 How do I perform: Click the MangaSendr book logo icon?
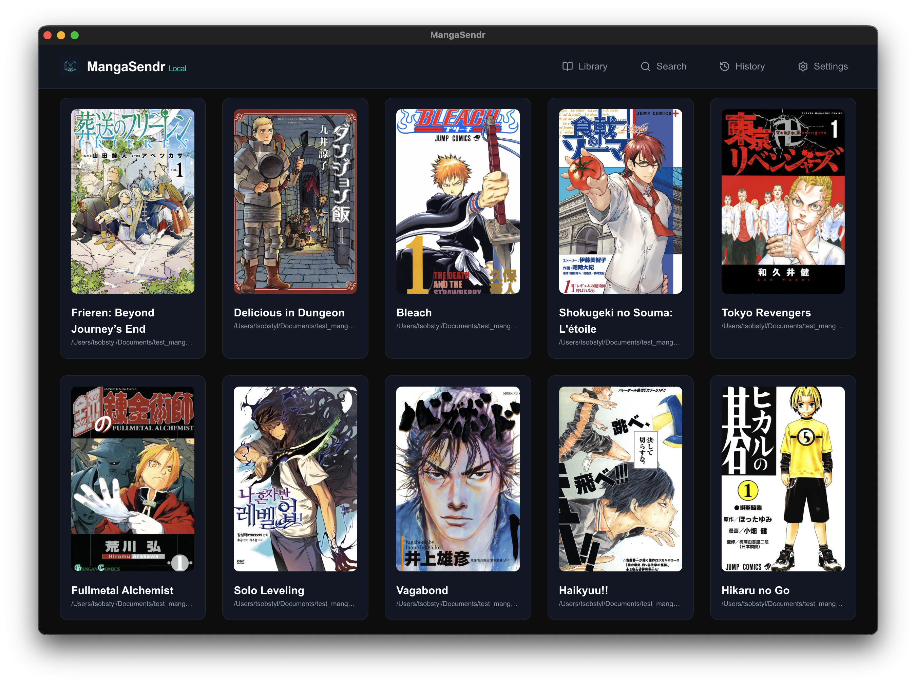coord(71,66)
